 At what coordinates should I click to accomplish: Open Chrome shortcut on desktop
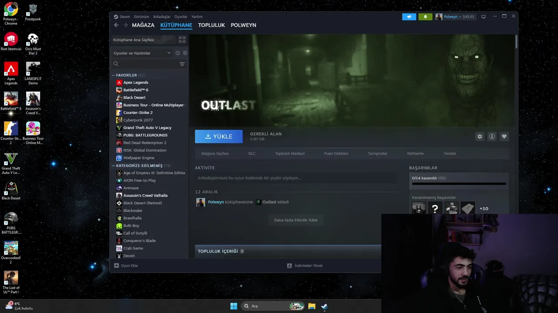[11, 13]
